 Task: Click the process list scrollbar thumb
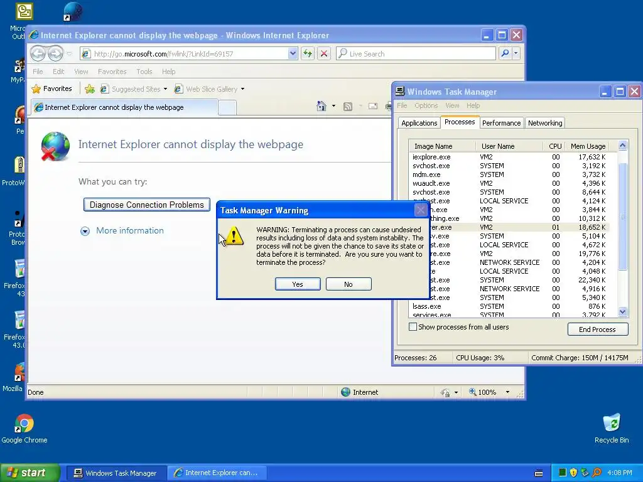pyautogui.click(x=622, y=217)
